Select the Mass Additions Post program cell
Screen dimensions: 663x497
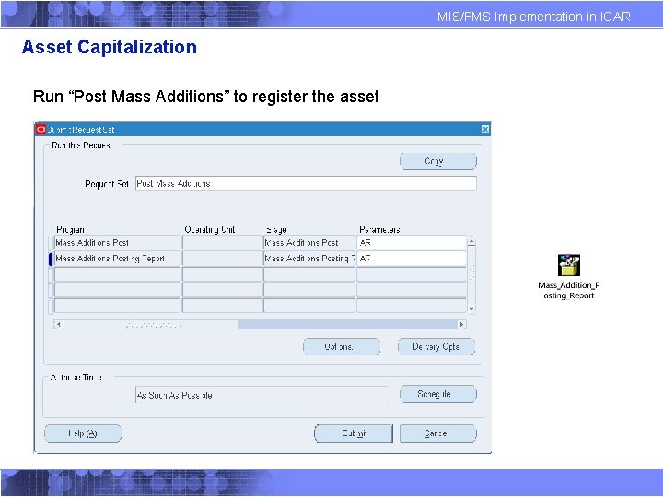(x=117, y=243)
